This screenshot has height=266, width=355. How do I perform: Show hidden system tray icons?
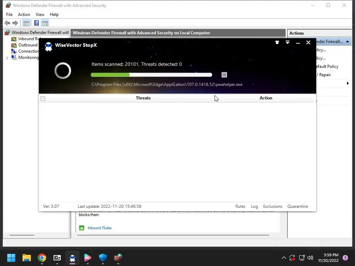tap(284, 258)
